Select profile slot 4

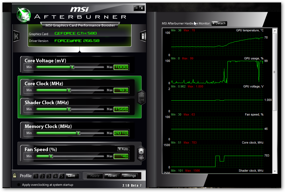coord(55,176)
